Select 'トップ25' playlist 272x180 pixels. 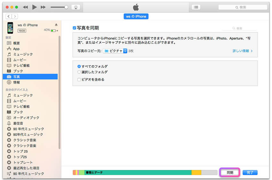(30, 157)
